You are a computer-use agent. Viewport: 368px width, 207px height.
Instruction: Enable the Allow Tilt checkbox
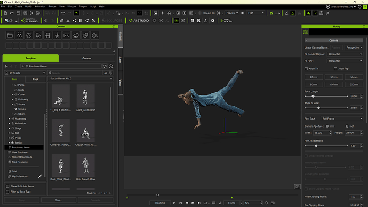click(x=306, y=69)
